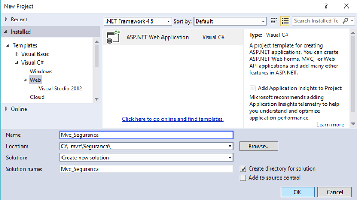Open the .NET Framework 4.5 dropdown
The height and width of the screenshot is (200, 357).
pyautogui.click(x=138, y=21)
